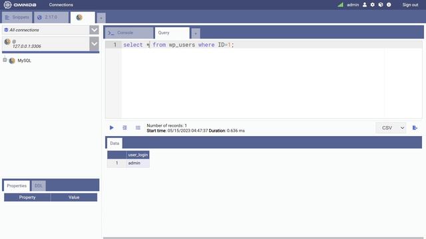Switch to the Console tab
426x239 pixels.
click(129, 33)
